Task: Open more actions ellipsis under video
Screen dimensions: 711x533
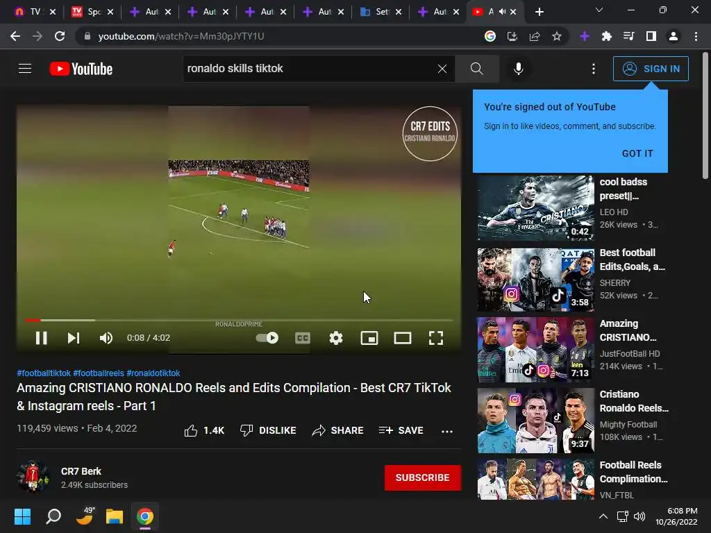Action: pyautogui.click(x=447, y=431)
